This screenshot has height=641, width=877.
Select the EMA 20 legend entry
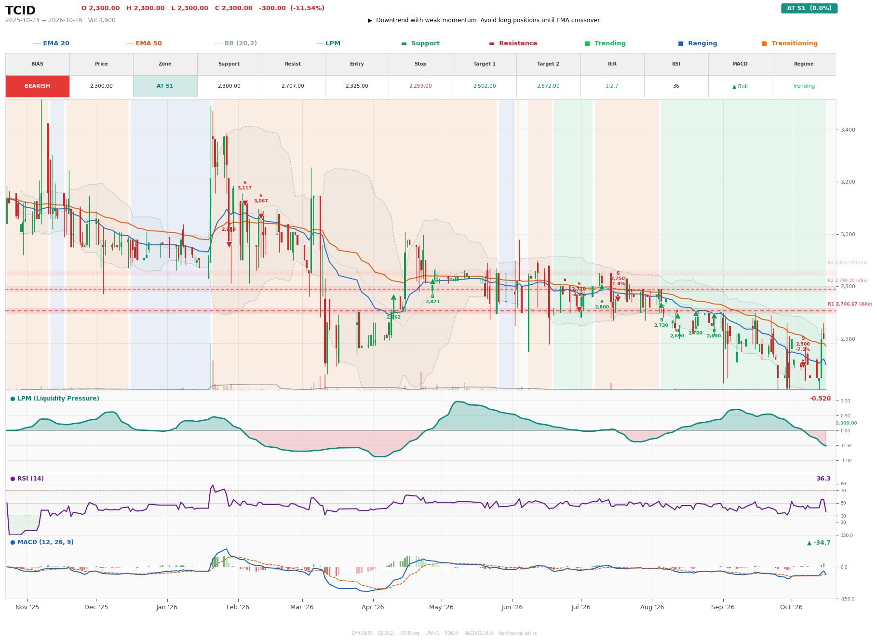pyautogui.click(x=51, y=43)
